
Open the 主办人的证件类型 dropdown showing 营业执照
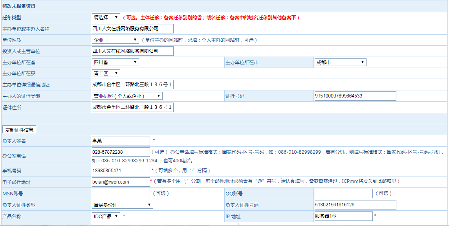[127, 96]
